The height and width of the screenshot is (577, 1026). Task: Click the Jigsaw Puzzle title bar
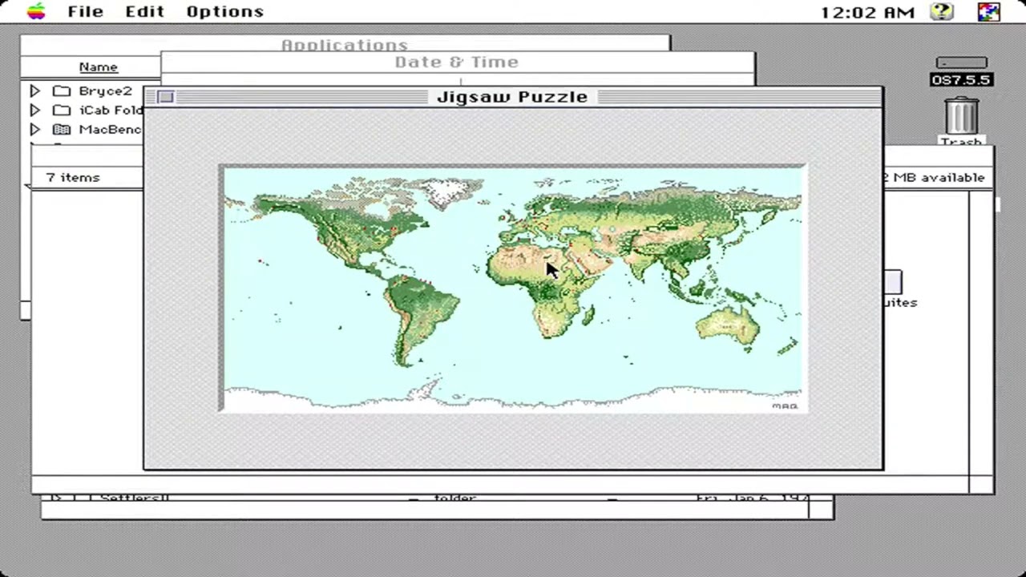coord(513,97)
